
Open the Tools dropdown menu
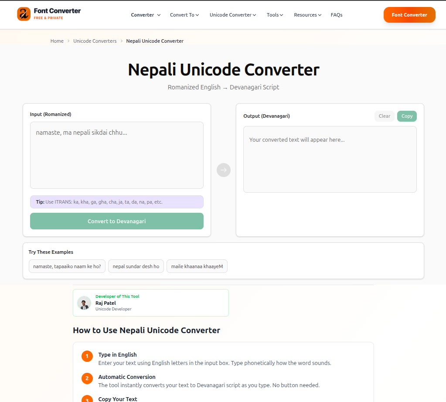click(x=275, y=15)
